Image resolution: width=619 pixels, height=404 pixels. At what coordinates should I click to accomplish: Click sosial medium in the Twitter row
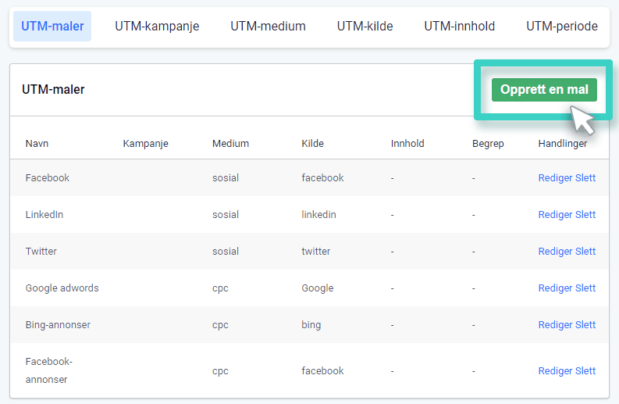pyautogui.click(x=226, y=252)
